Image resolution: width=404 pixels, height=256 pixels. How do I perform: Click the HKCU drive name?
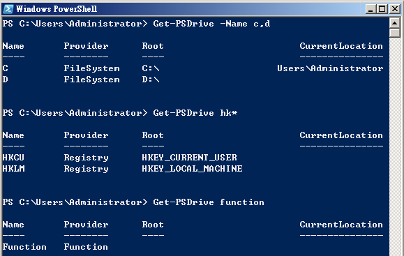[13, 158]
